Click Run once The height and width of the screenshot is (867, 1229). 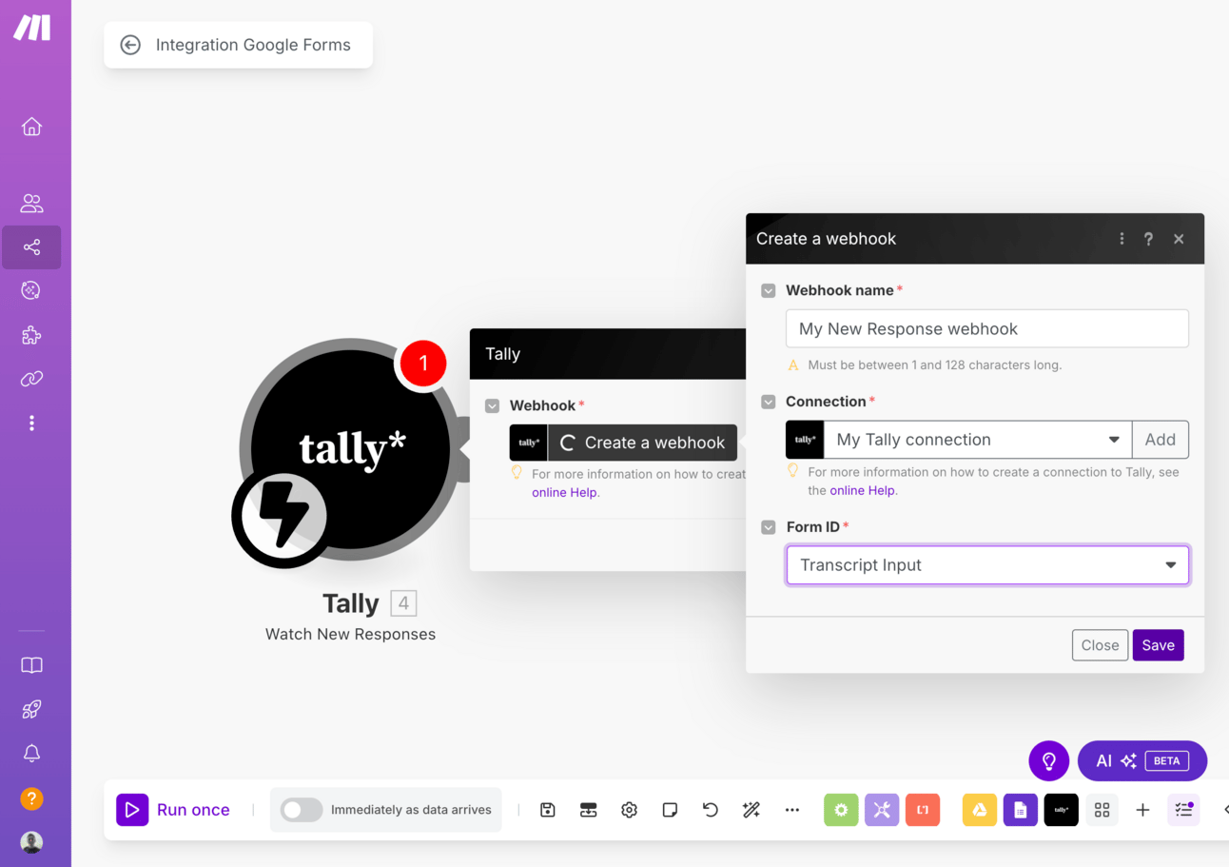(x=173, y=810)
